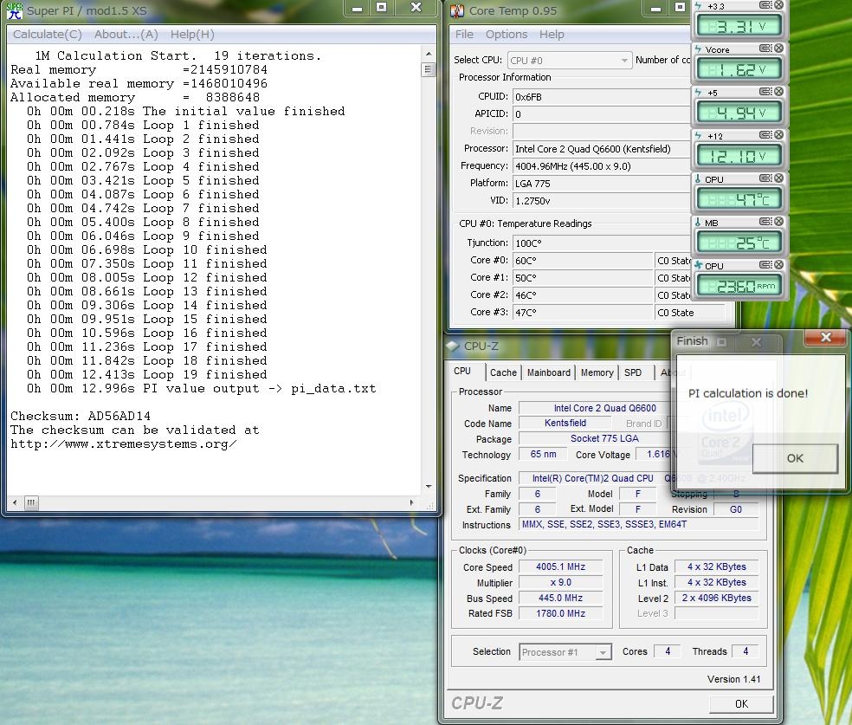The width and height of the screenshot is (852, 725).
Task: Minimize the Core Temp window
Action: coord(655,8)
